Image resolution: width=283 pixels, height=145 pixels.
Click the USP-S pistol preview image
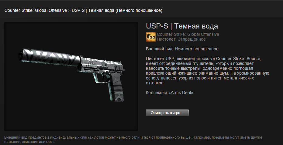pos(71,76)
